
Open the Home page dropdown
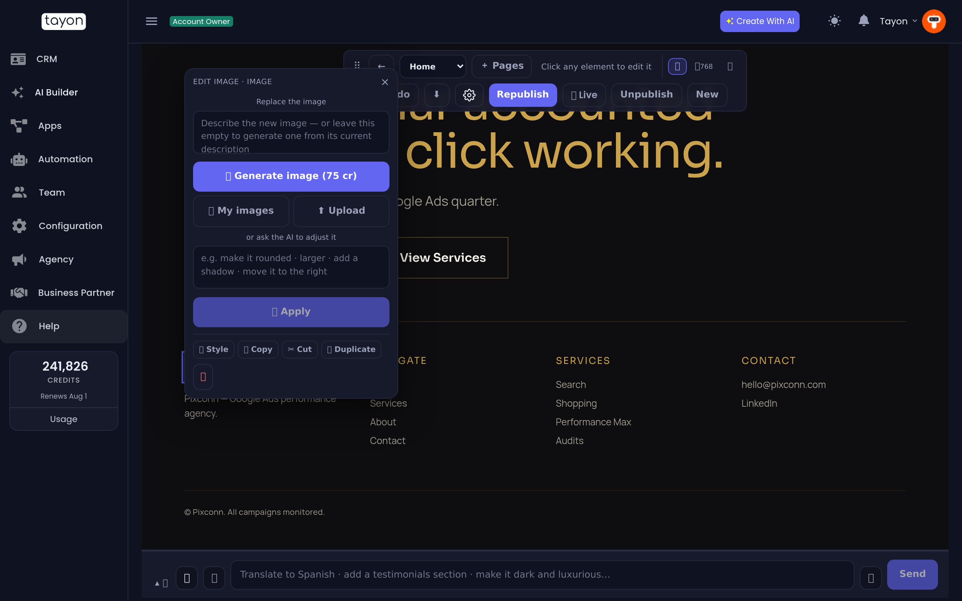(x=433, y=66)
